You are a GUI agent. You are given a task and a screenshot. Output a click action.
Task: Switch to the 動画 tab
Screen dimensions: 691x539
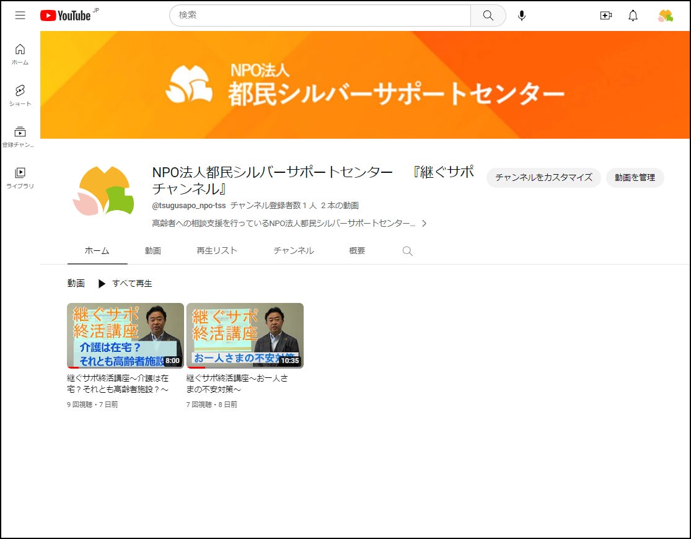click(153, 251)
